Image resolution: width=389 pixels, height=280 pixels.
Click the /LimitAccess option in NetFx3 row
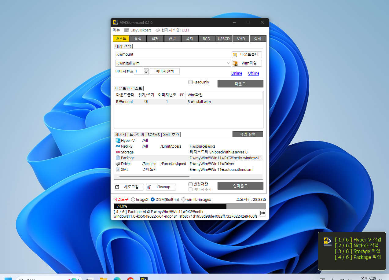tap(171, 146)
